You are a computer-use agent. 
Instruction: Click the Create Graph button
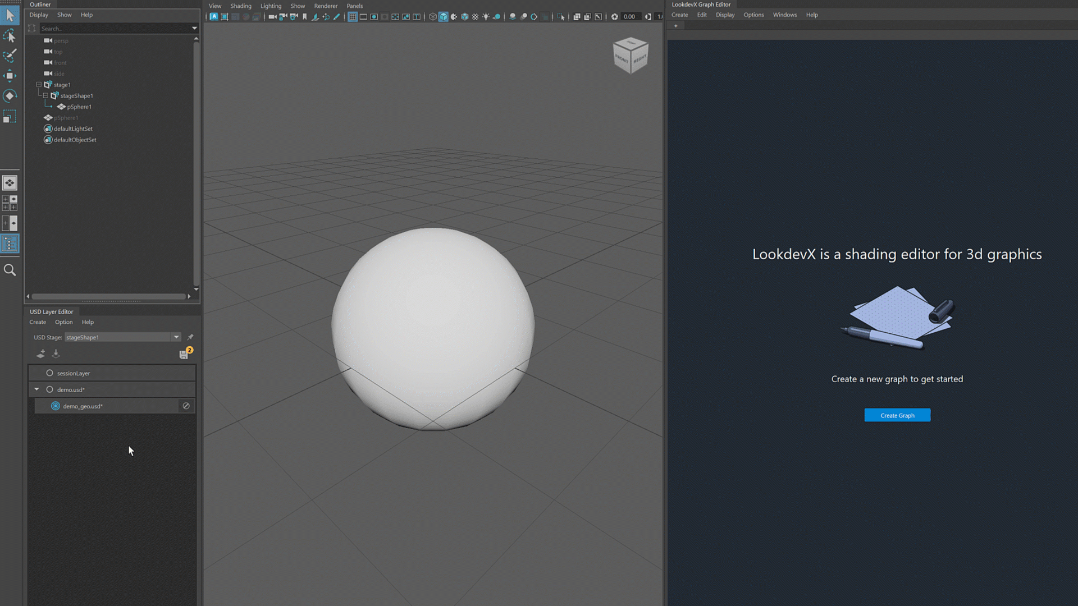coord(897,415)
